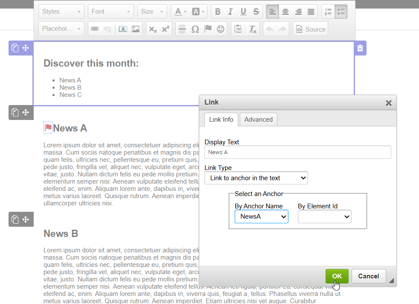Viewport: 419px width, 304px height.
Task: Toggle the numbered list button
Action: click(328, 12)
